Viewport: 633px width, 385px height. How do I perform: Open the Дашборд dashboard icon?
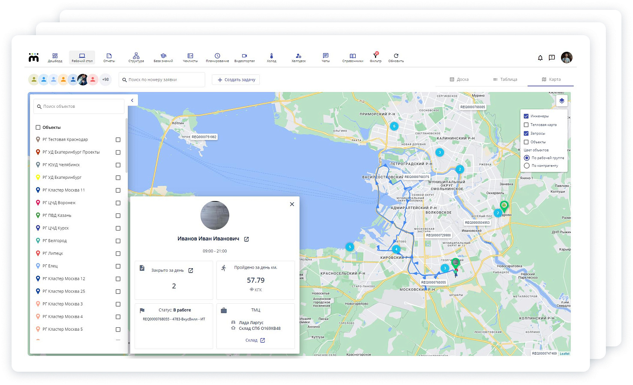(55, 58)
